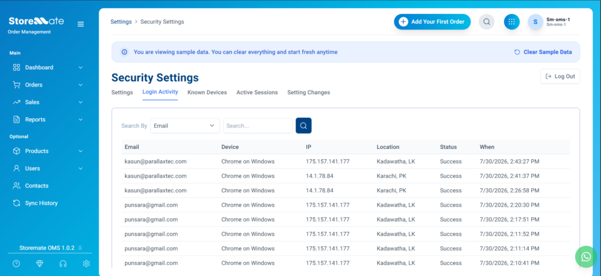Click punsara@gmail.com in the 2:20:30 PM row
Viewport: 601px width, 276px height.
[x=151, y=205]
